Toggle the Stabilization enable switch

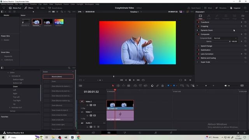tap(198, 50)
